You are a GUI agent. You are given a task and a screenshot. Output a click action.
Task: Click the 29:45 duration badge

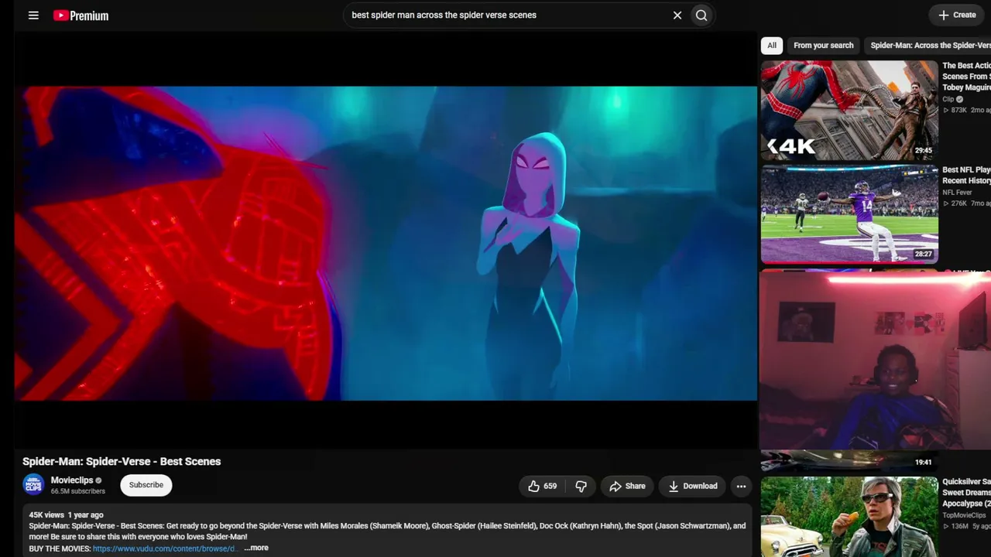[x=924, y=151]
